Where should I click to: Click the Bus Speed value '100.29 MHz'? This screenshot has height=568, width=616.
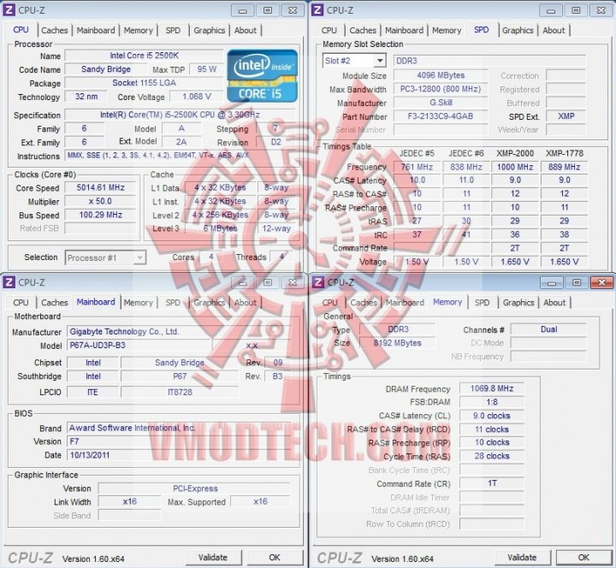click(x=101, y=215)
